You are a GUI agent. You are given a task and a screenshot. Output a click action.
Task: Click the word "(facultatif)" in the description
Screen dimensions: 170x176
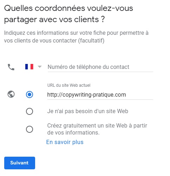(91, 41)
